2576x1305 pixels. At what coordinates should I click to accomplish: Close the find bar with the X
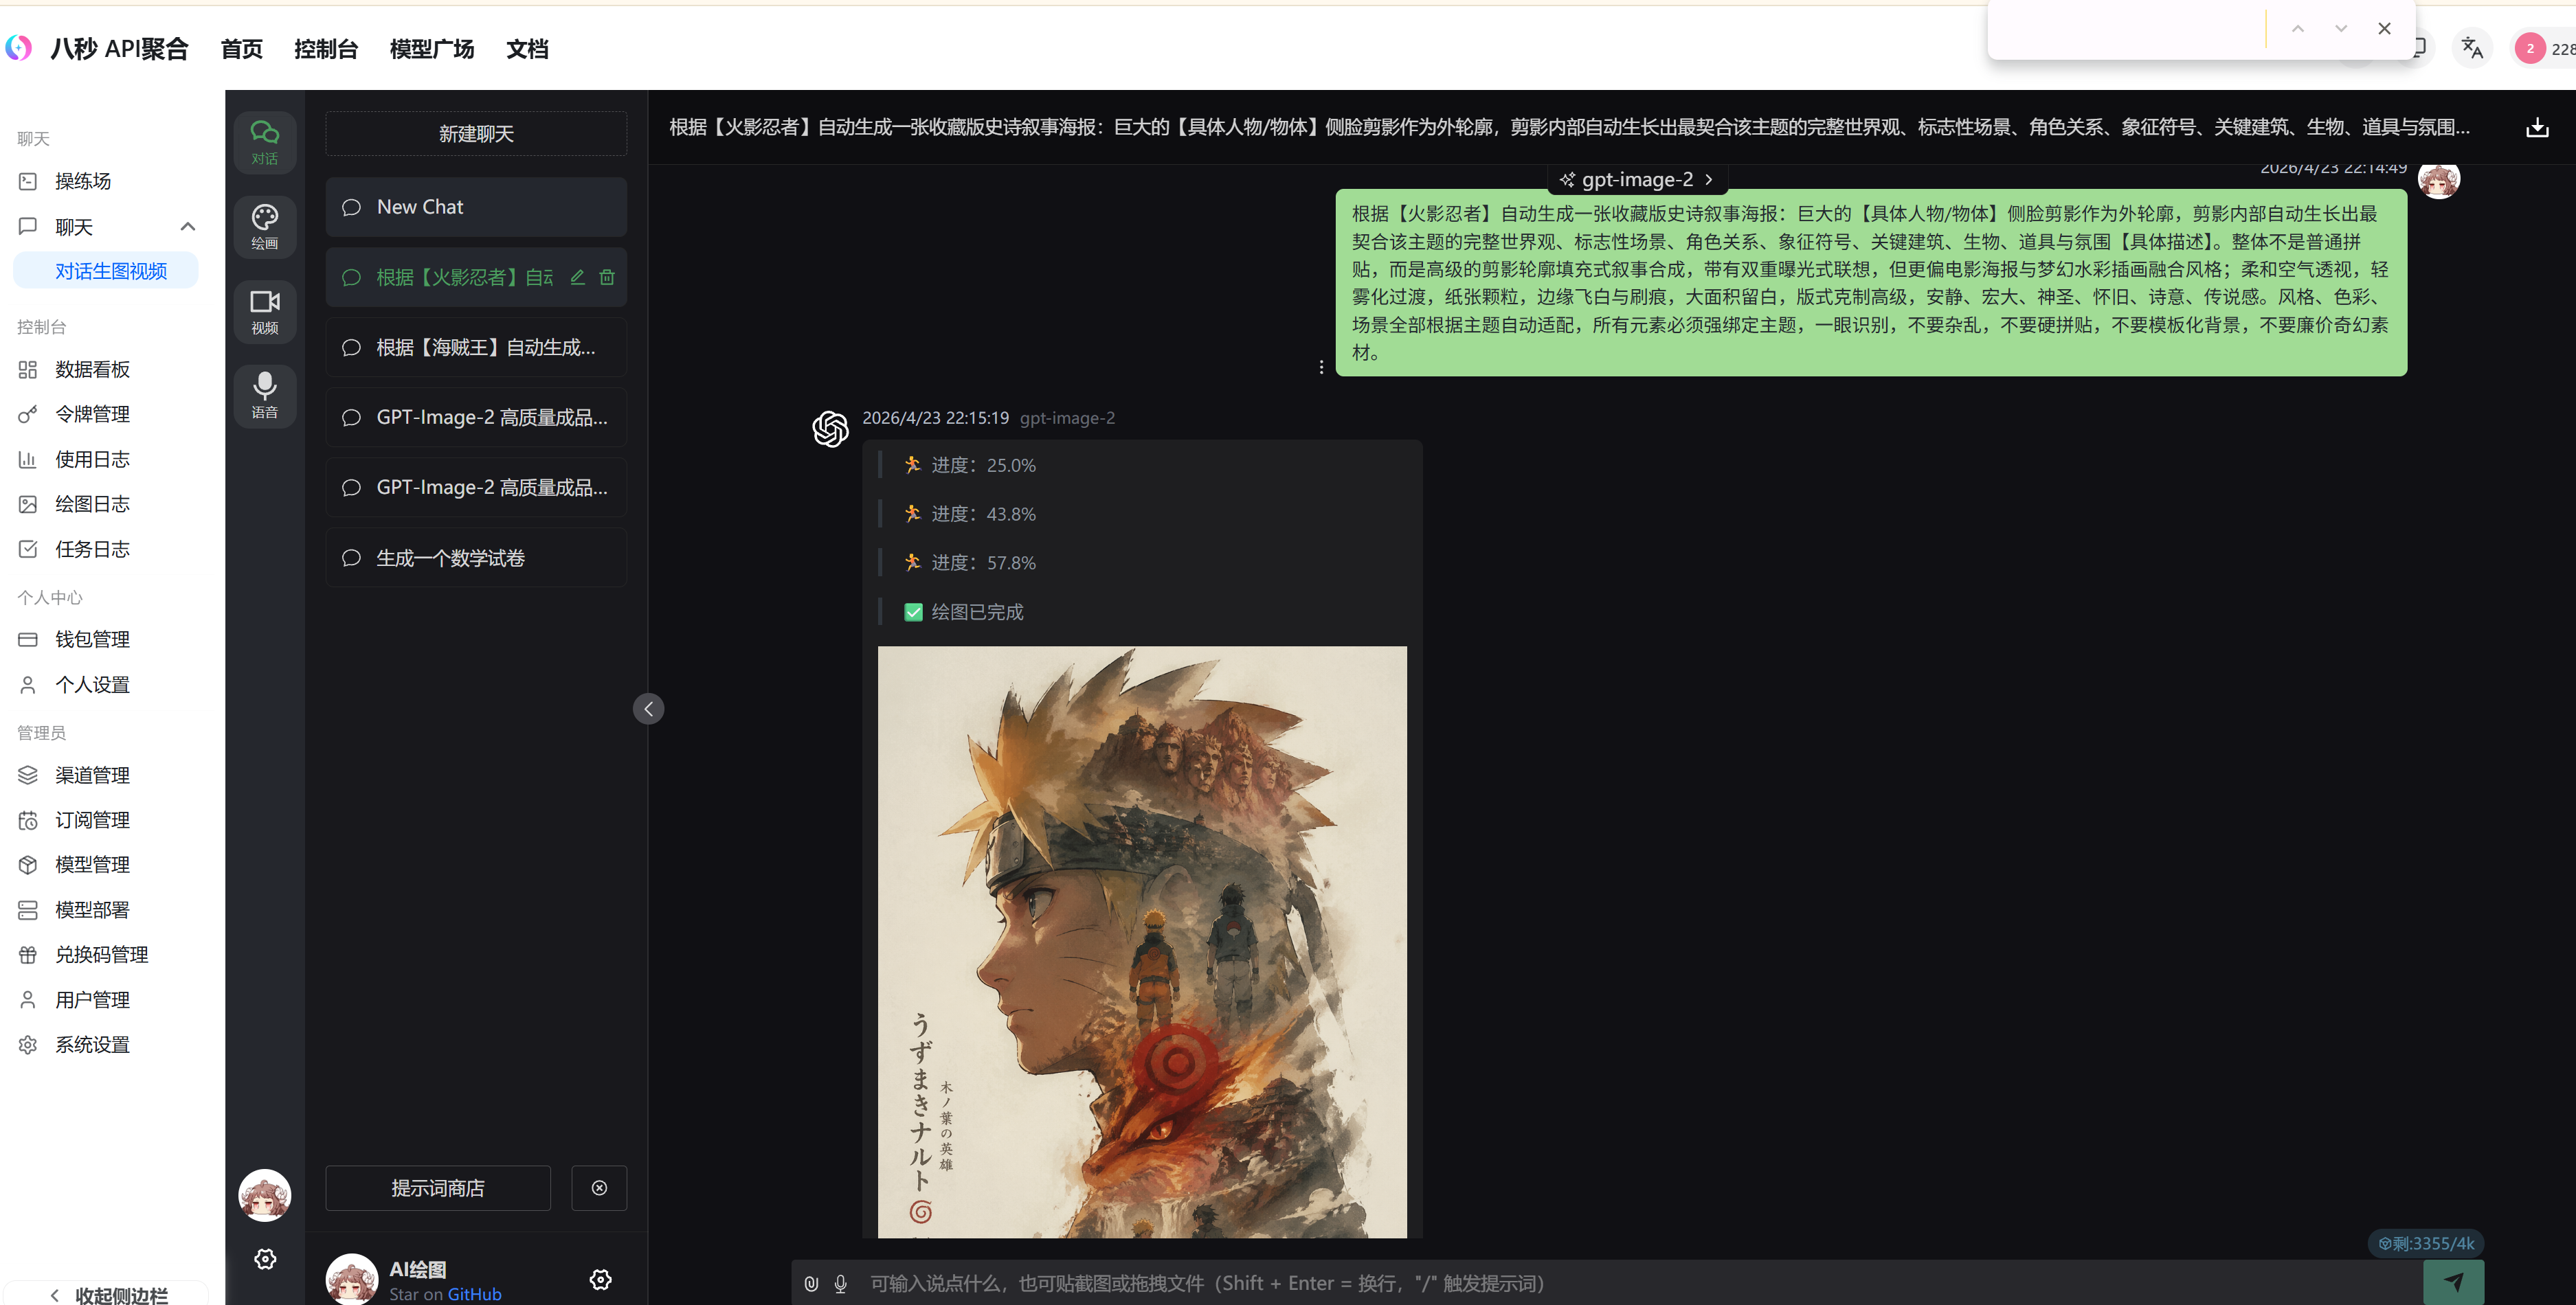[x=2384, y=28]
